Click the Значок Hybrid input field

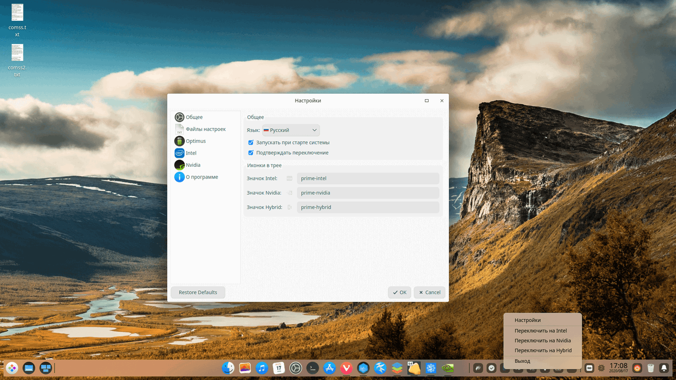tap(368, 207)
